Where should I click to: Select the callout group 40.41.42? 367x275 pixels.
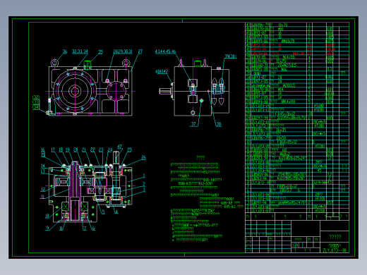tap(162, 71)
